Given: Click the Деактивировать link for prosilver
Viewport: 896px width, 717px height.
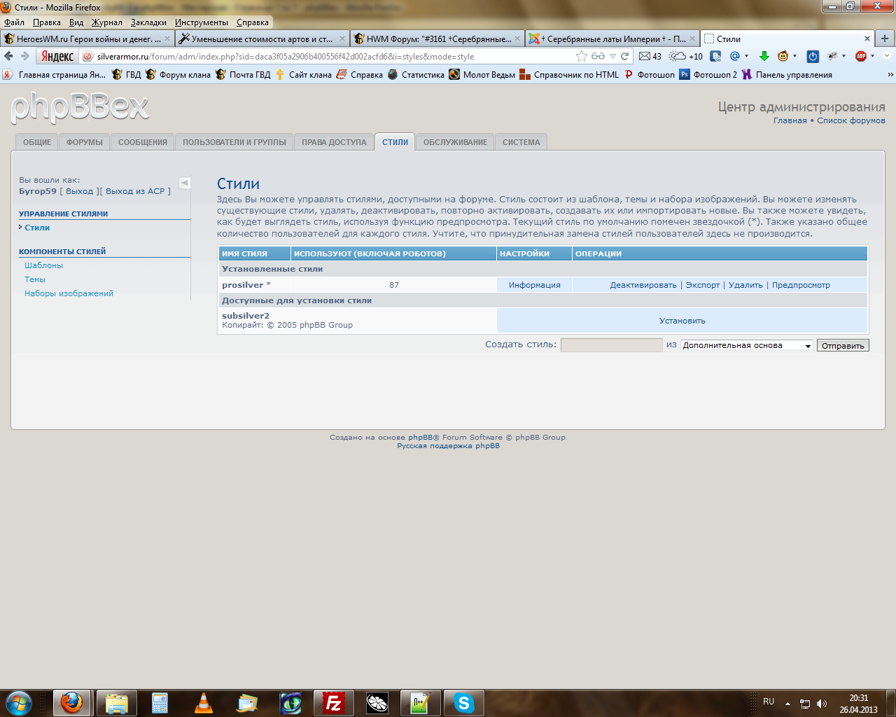Looking at the screenshot, I should tap(643, 285).
